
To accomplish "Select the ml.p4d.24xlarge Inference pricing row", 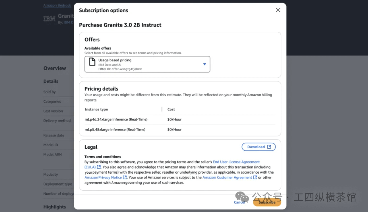I will click(x=116, y=119).
